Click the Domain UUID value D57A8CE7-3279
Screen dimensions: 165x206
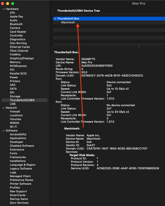(x=112, y=76)
